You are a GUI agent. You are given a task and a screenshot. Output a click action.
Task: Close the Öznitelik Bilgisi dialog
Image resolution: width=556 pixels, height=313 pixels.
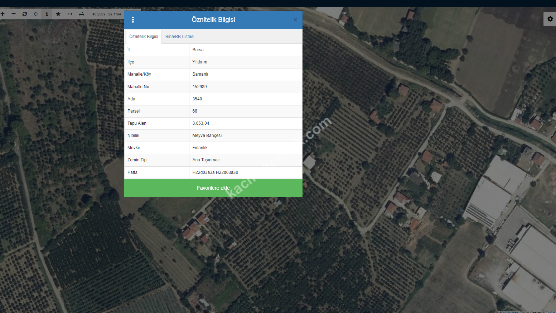295,20
